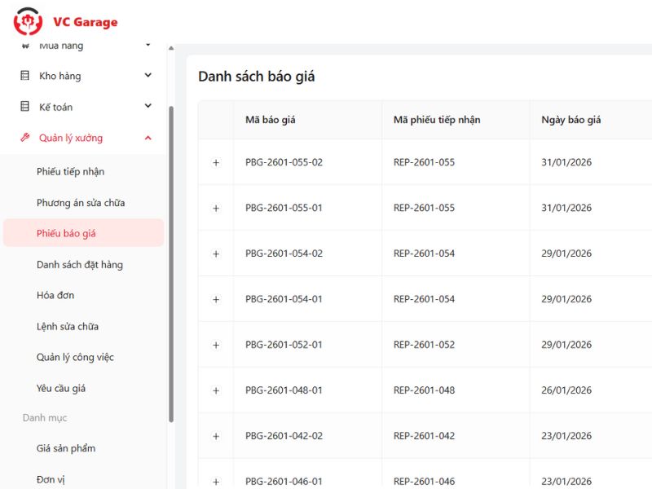Expand quote row PBG-2601-046-01

pos(216,481)
